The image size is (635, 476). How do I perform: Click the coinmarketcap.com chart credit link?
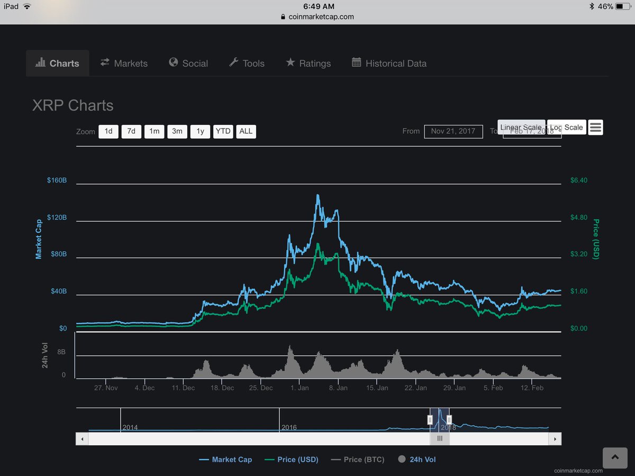[578, 471]
